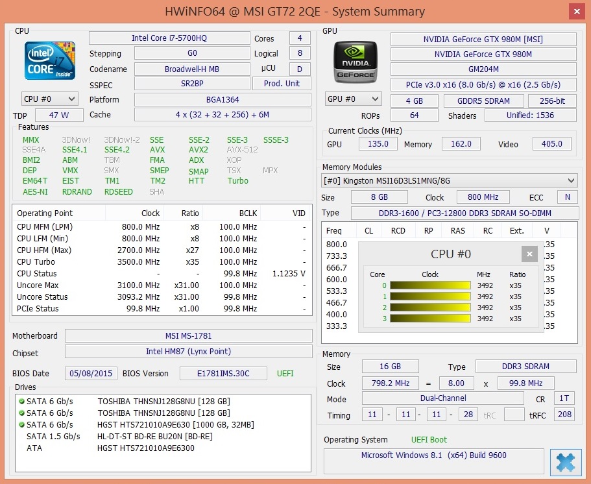
Task: Click the GPU memory clock value "162.0"
Action: point(461,143)
